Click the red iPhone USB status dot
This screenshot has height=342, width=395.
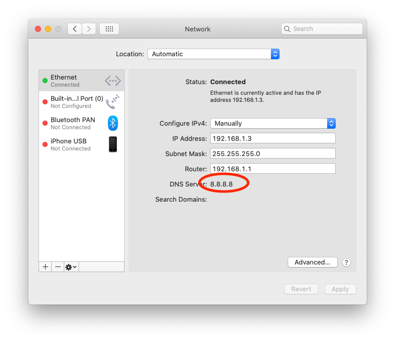click(x=45, y=144)
